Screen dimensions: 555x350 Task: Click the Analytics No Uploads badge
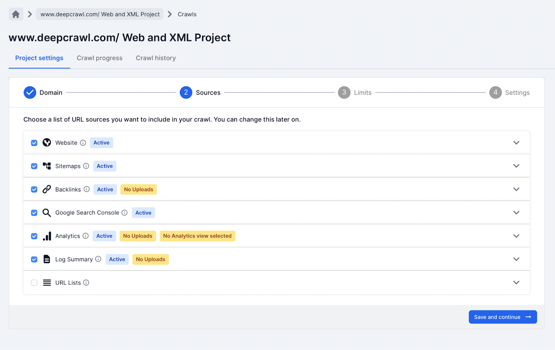coord(138,236)
